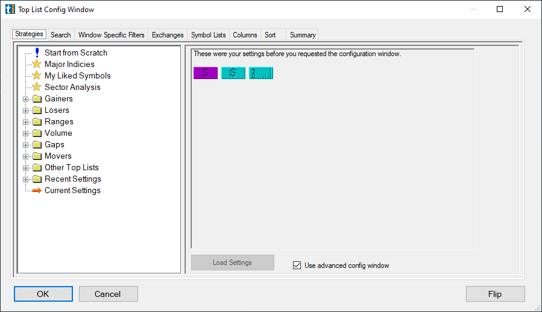Expand the Other Top Lists folder

pos(25,168)
